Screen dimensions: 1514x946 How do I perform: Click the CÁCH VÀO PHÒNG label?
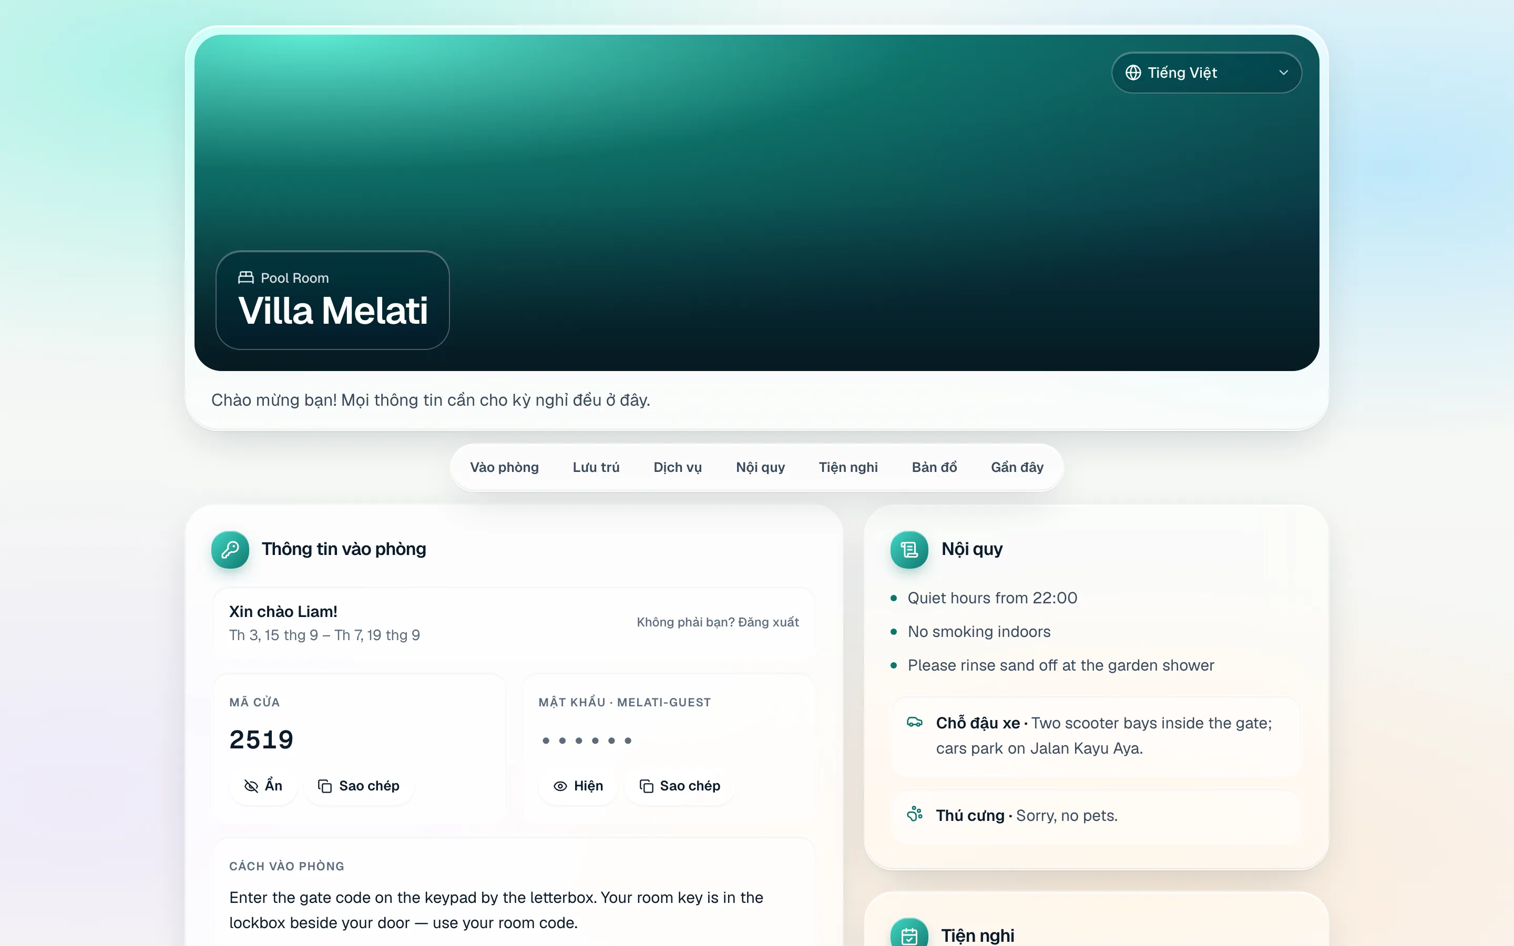point(287,866)
